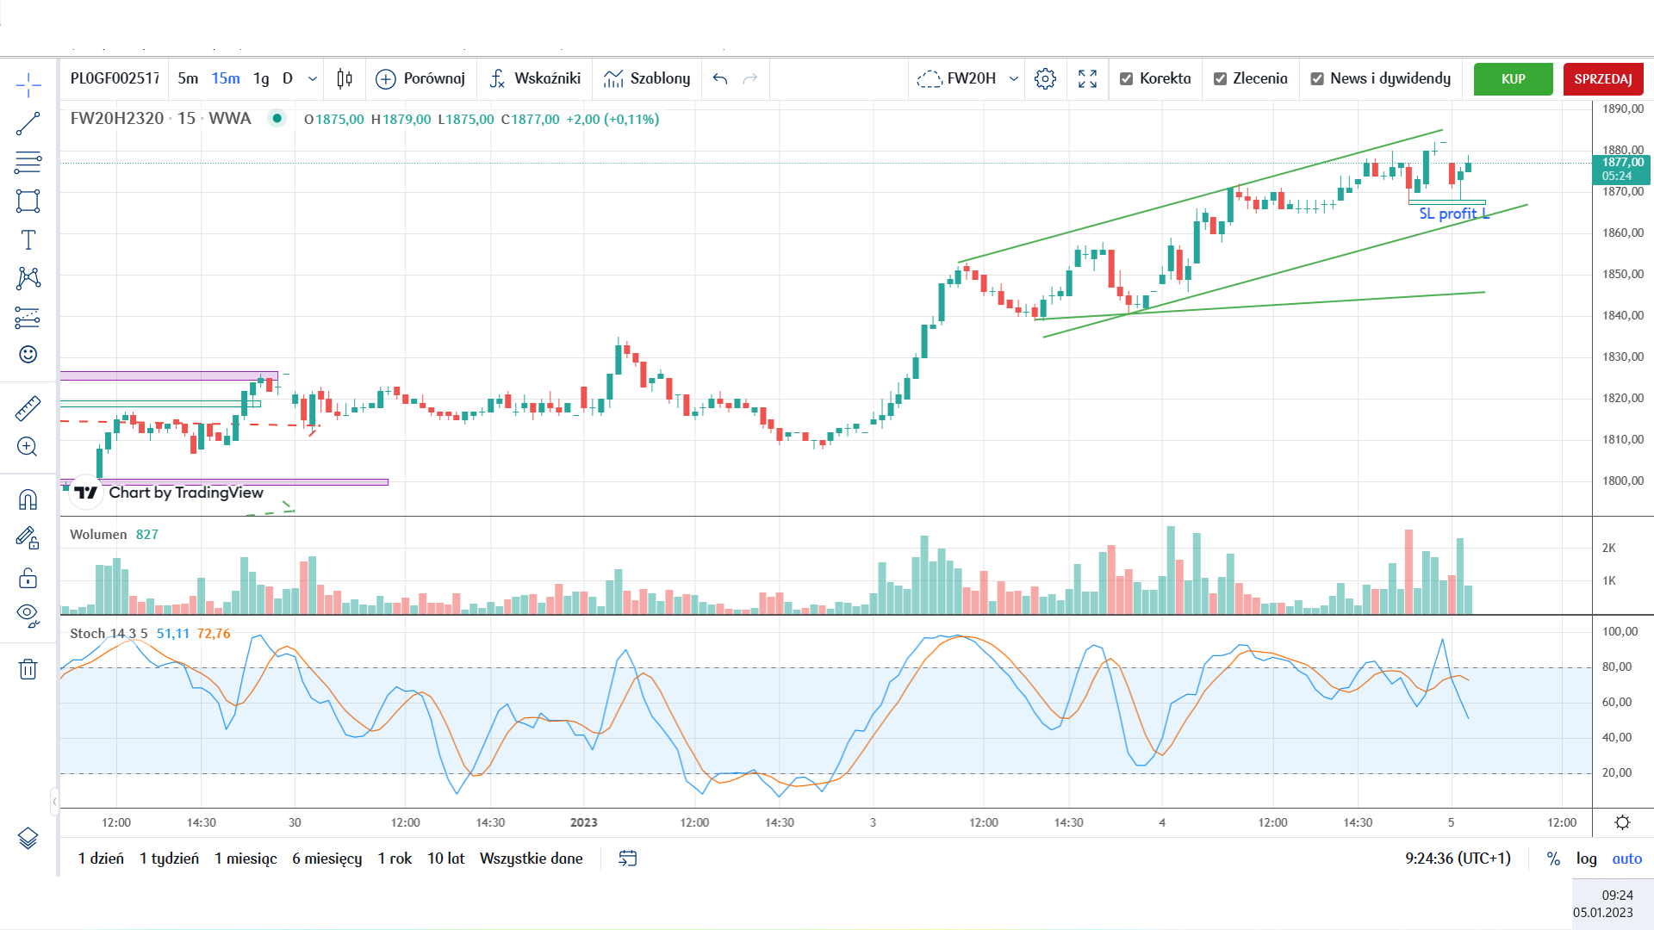The width and height of the screenshot is (1654, 930).
Task: Click the 1877,00 current price label
Action: pos(1621,169)
